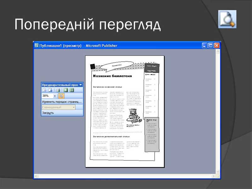Toggle the highlighted color/grayscale preview button
This screenshot has height=189, width=252.
[61, 96]
